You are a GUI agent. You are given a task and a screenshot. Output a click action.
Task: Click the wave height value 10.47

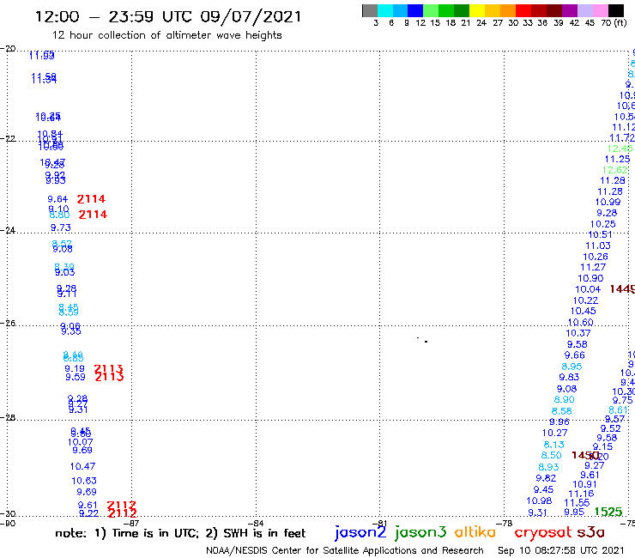point(82,466)
